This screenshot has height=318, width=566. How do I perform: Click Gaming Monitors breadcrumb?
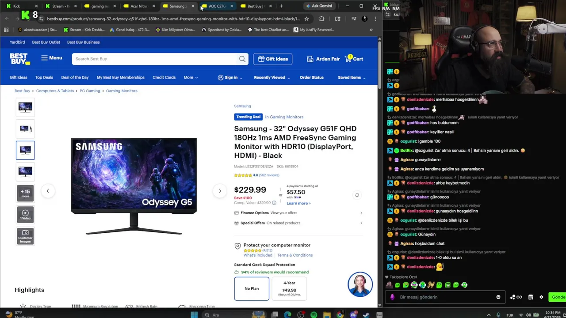[x=122, y=91]
